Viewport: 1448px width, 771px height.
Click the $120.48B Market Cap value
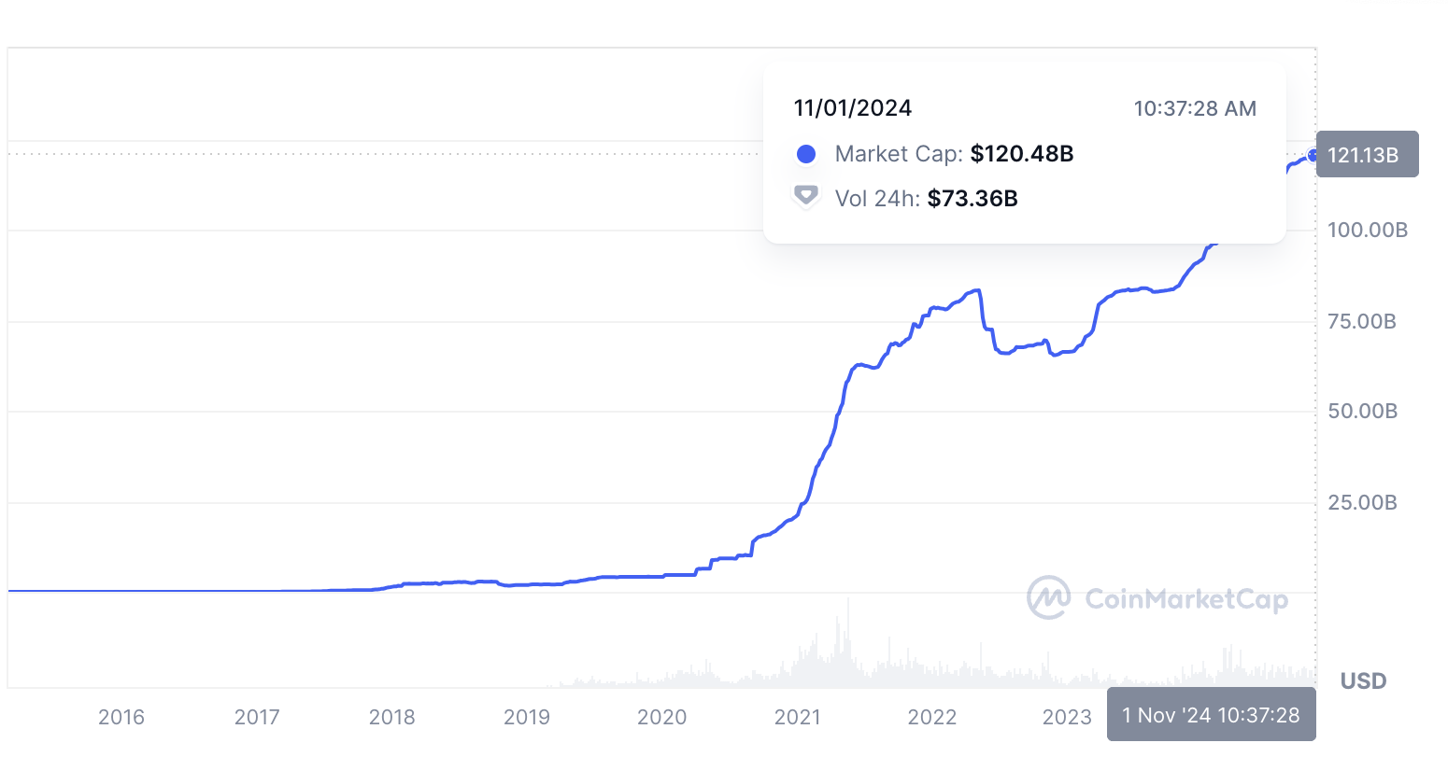[x=1022, y=154]
